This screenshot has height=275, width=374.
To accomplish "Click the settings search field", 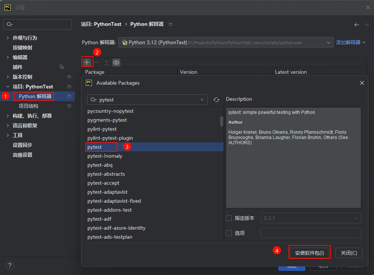I will [37, 24].
